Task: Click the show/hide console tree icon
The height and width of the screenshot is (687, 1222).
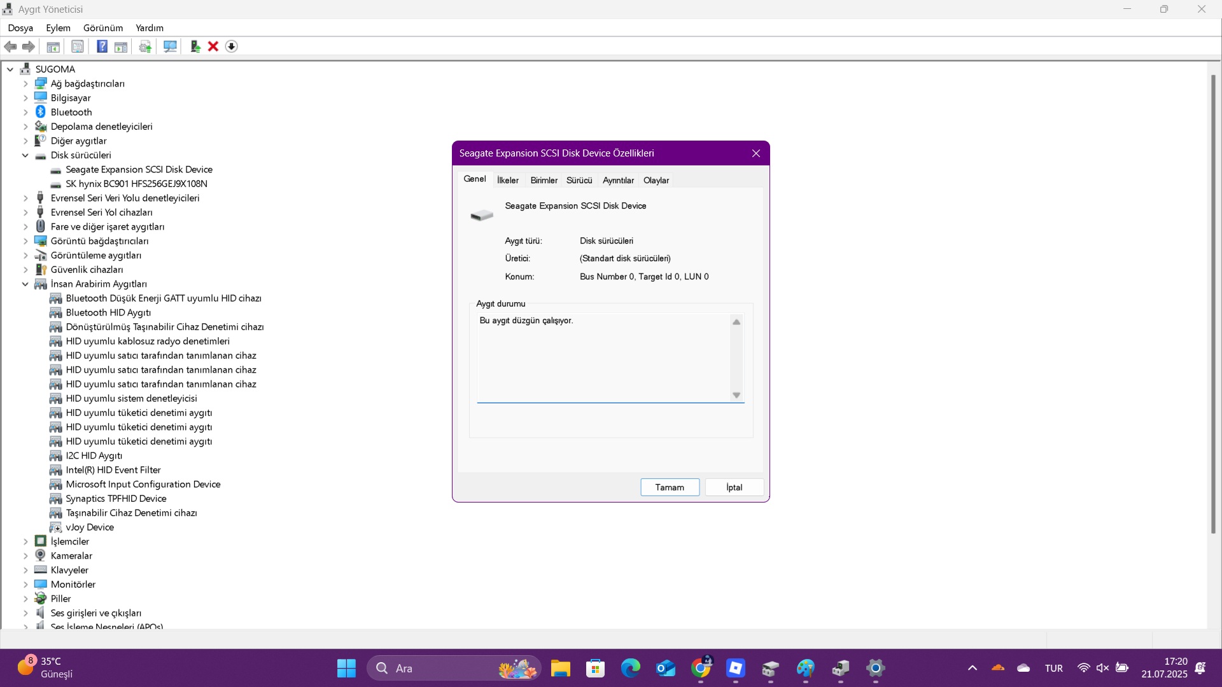Action: (53, 46)
